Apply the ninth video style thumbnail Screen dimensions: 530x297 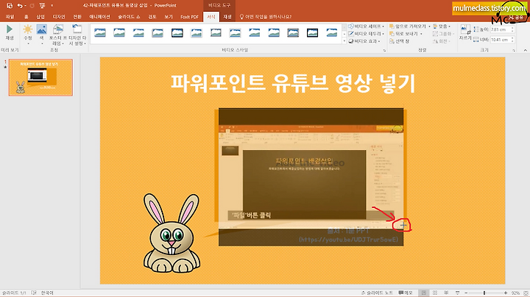(254, 33)
